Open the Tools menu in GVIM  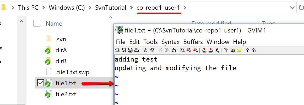(150, 42)
